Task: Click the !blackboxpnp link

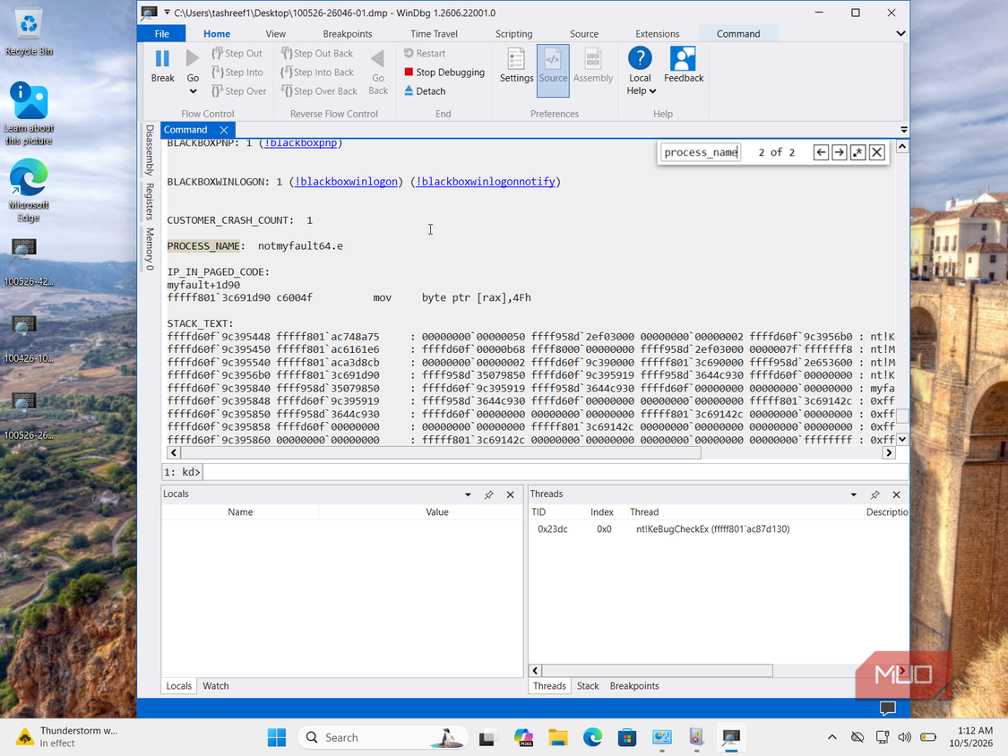Action: tap(300, 142)
